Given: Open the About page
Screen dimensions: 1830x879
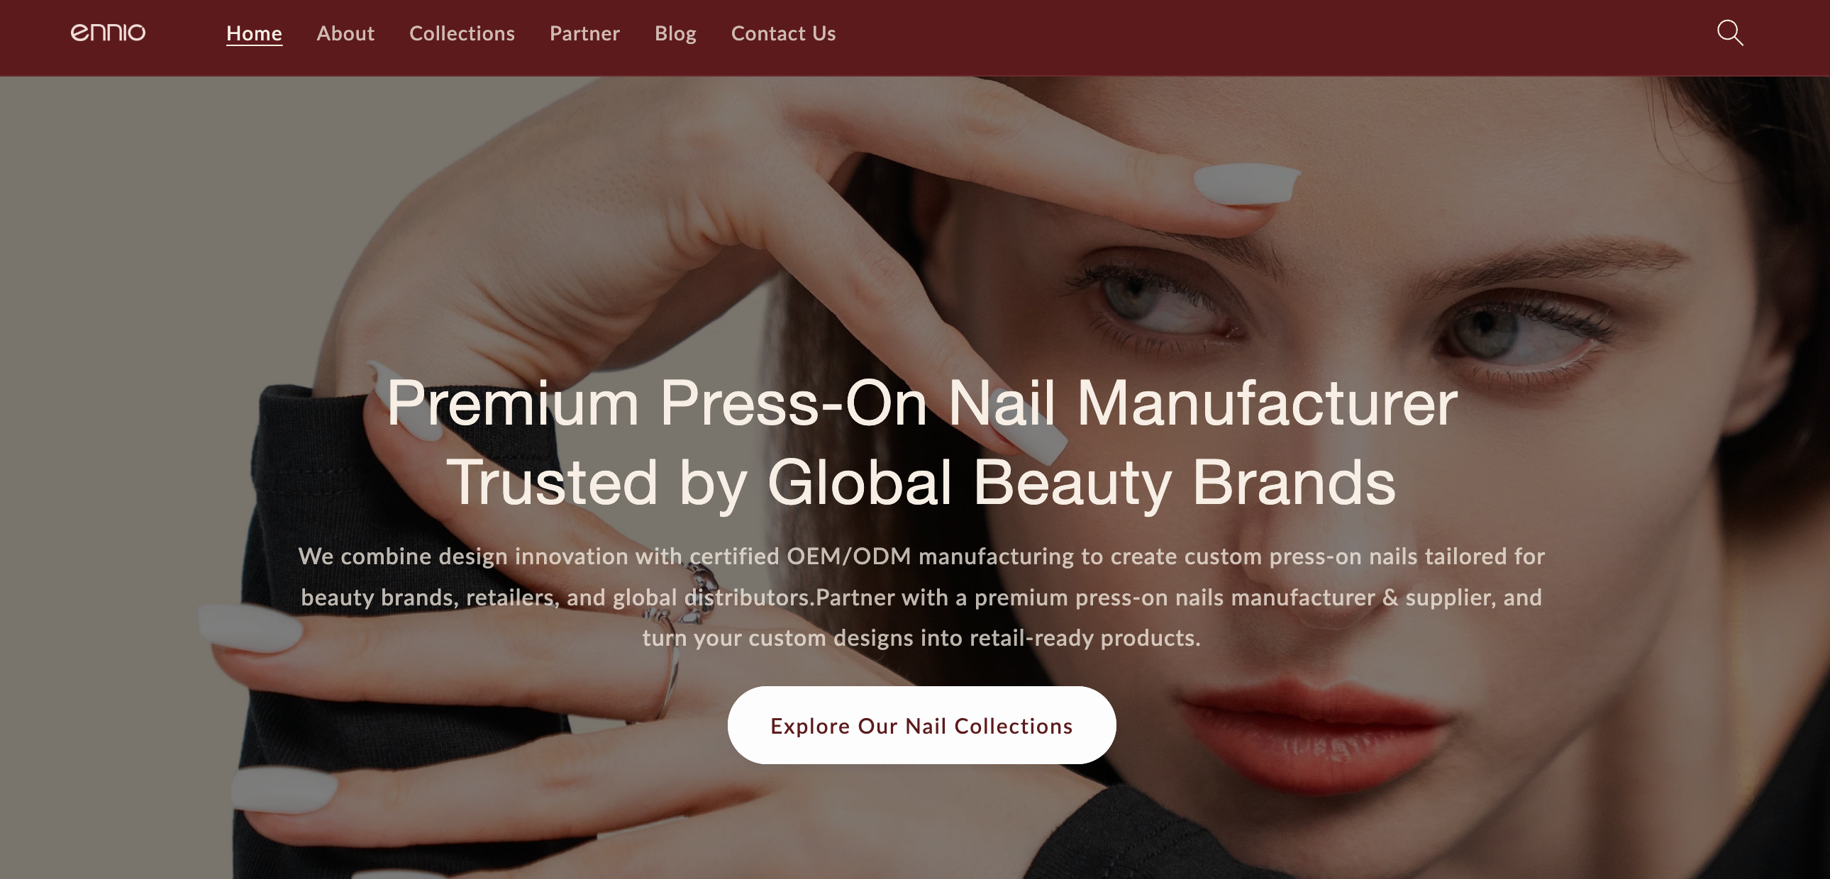Looking at the screenshot, I should [345, 33].
